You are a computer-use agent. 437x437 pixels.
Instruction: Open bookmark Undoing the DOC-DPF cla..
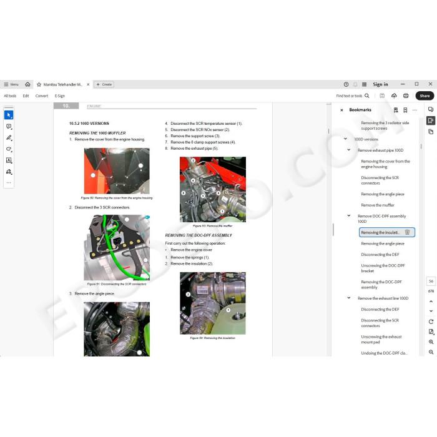pyautogui.click(x=384, y=353)
